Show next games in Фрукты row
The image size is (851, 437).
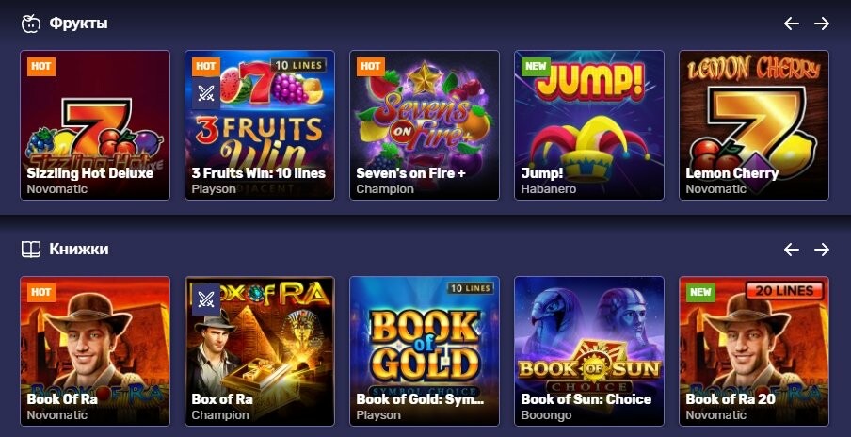[822, 24]
